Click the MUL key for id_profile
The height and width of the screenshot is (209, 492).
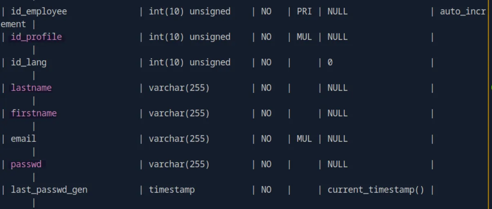click(304, 37)
